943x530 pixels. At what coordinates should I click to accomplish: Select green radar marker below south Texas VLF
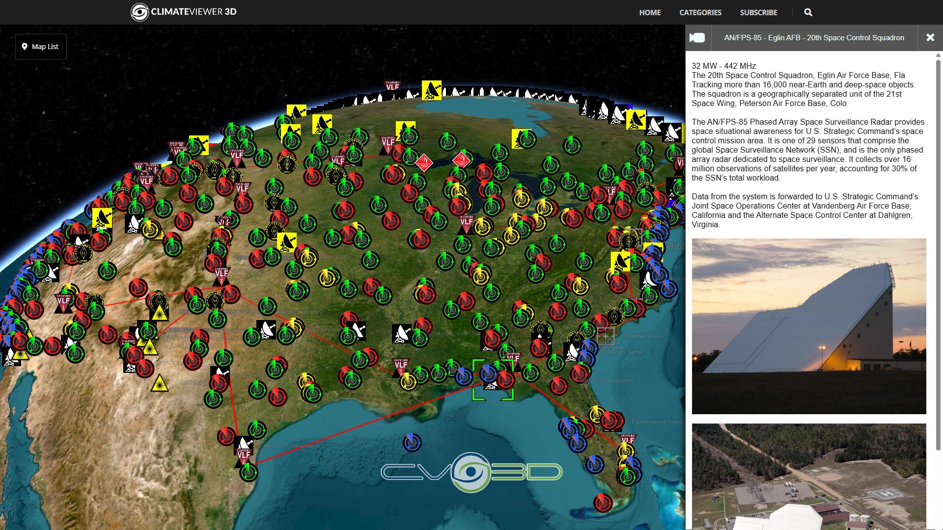click(249, 472)
